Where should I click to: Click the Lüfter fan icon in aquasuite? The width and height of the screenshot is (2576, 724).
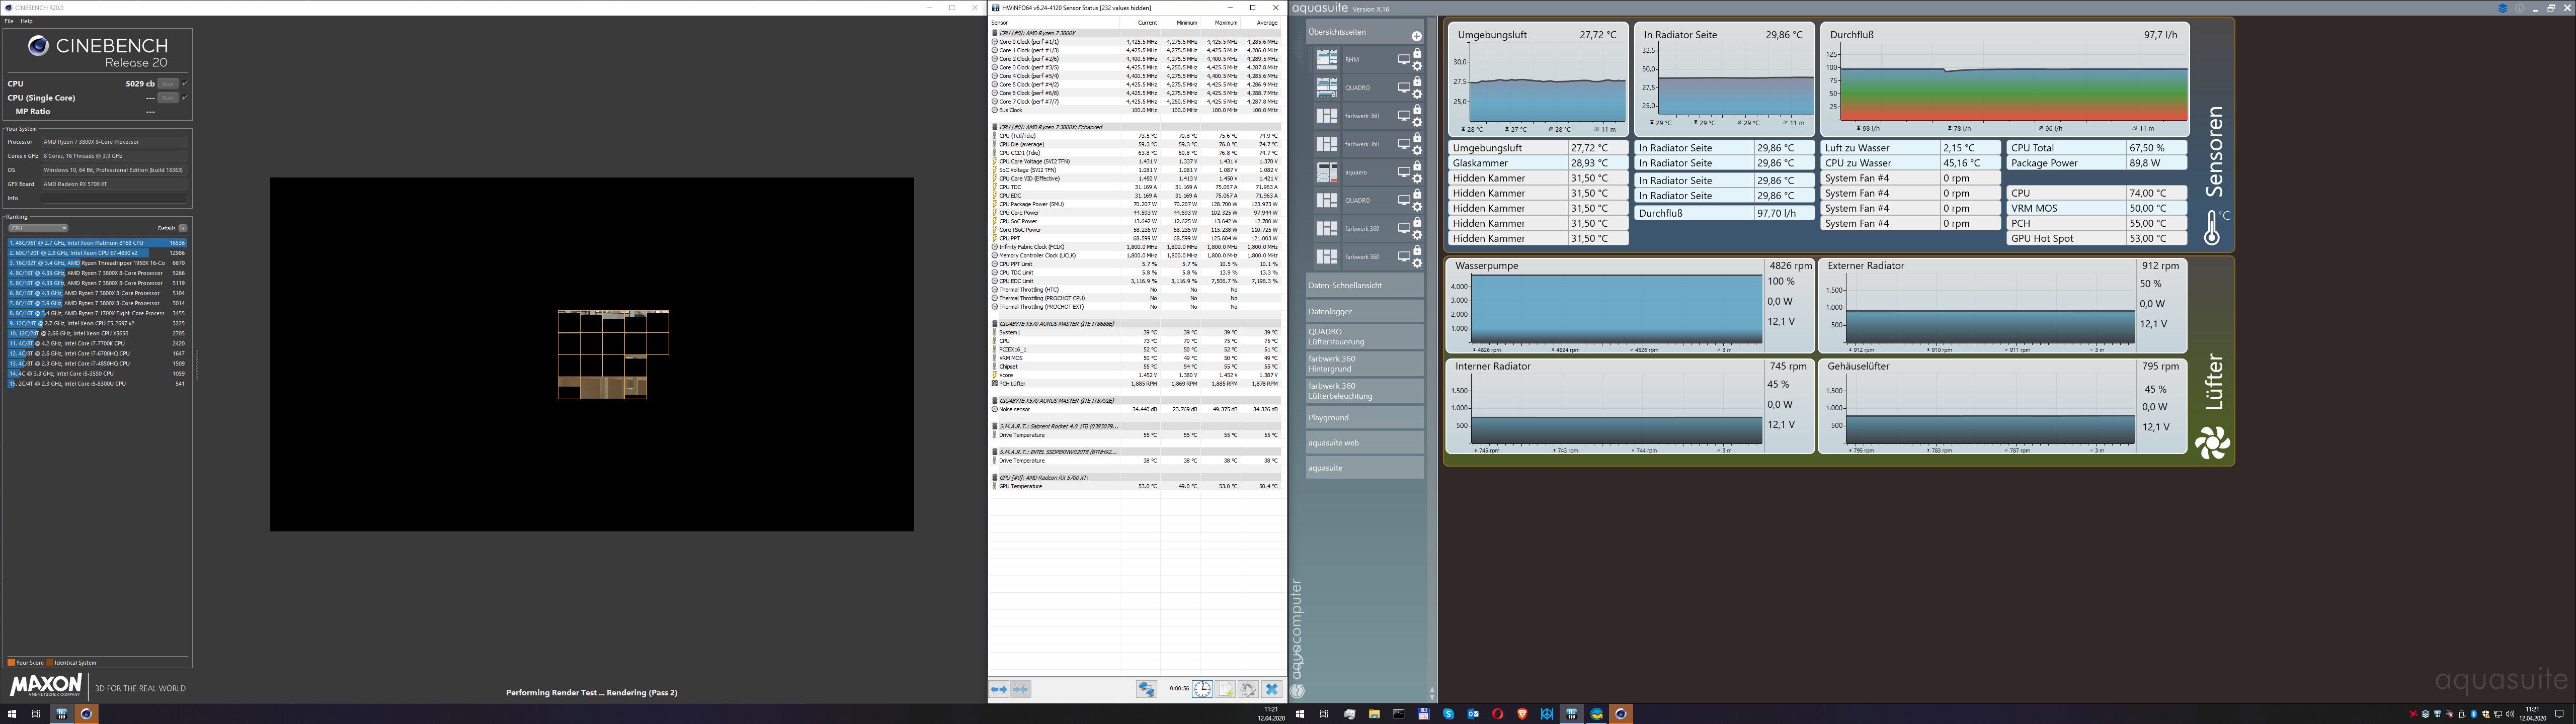(2212, 443)
